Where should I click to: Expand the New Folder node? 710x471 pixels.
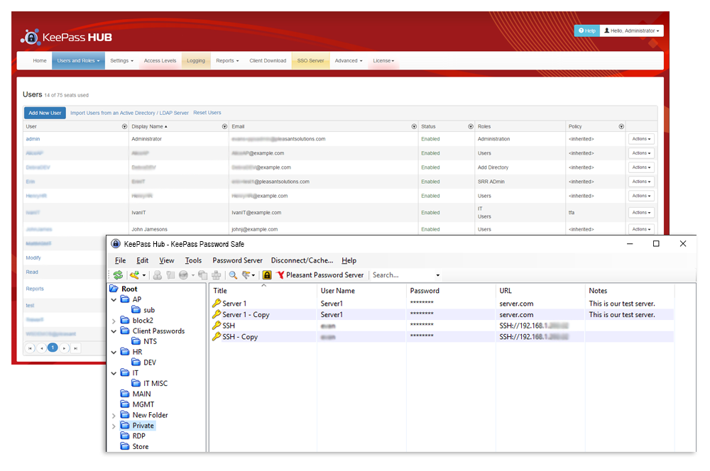pos(114,416)
